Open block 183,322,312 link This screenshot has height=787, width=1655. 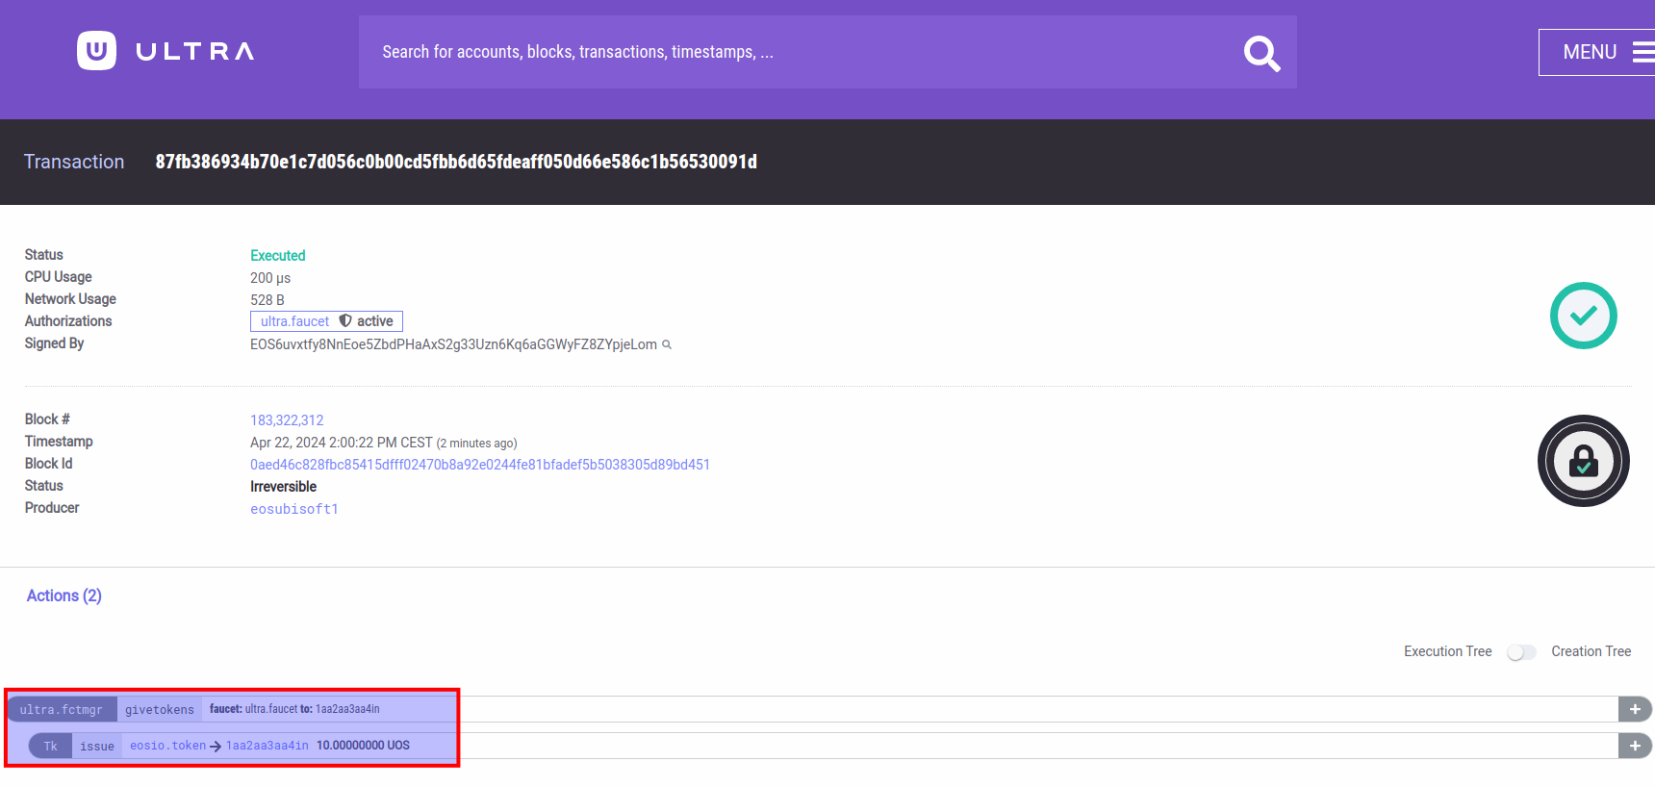pyautogui.click(x=287, y=420)
